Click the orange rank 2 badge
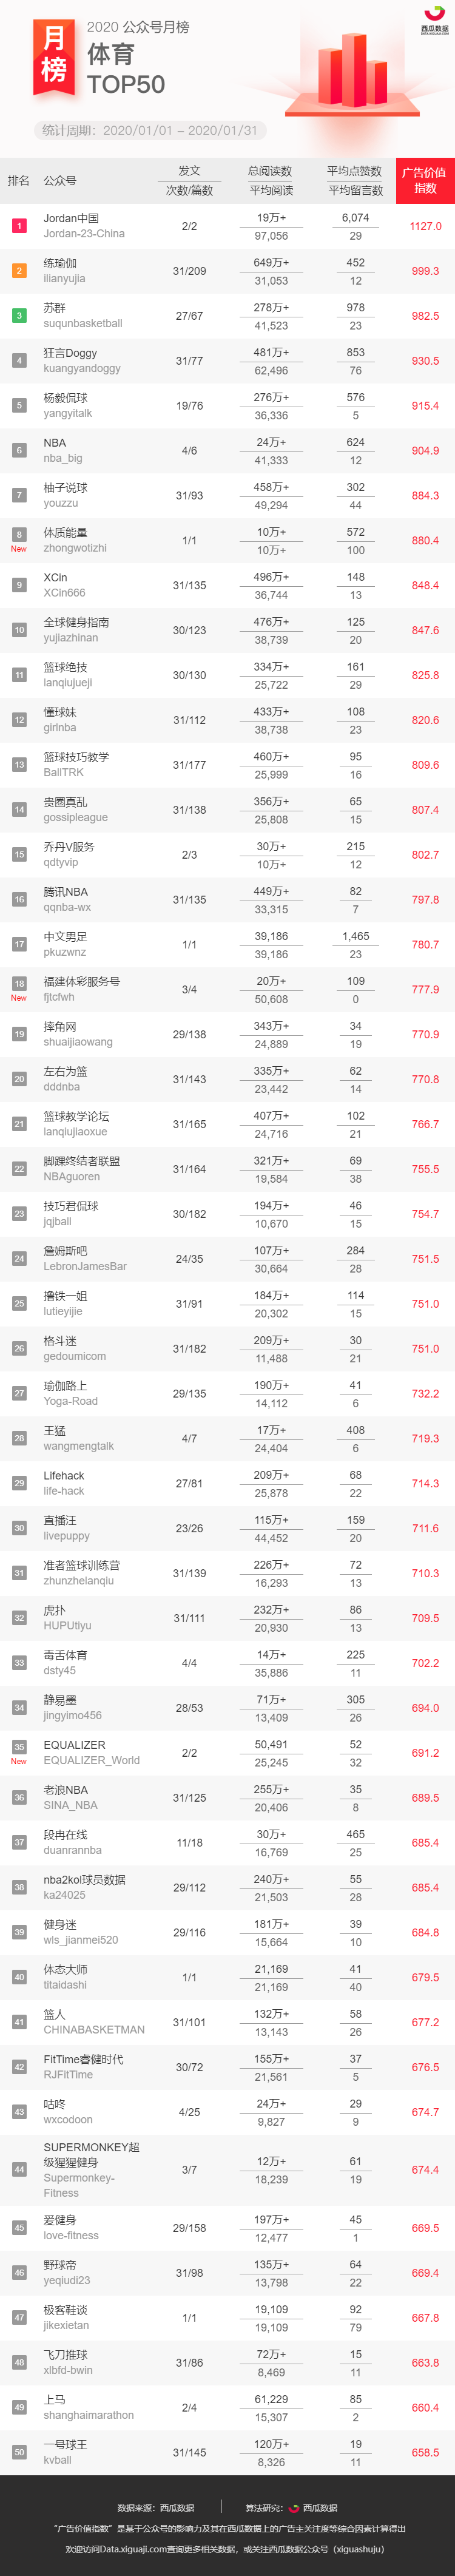The width and height of the screenshot is (455, 2576). point(19,271)
